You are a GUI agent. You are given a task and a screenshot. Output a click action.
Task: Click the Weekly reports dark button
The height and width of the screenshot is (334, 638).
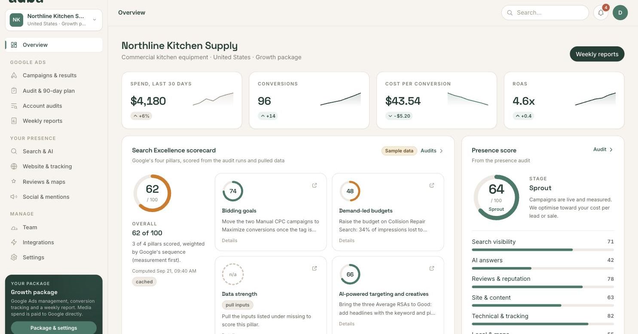click(597, 54)
